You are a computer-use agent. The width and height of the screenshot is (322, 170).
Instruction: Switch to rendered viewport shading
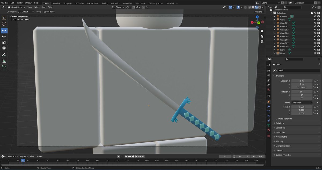(x=259, y=7)
